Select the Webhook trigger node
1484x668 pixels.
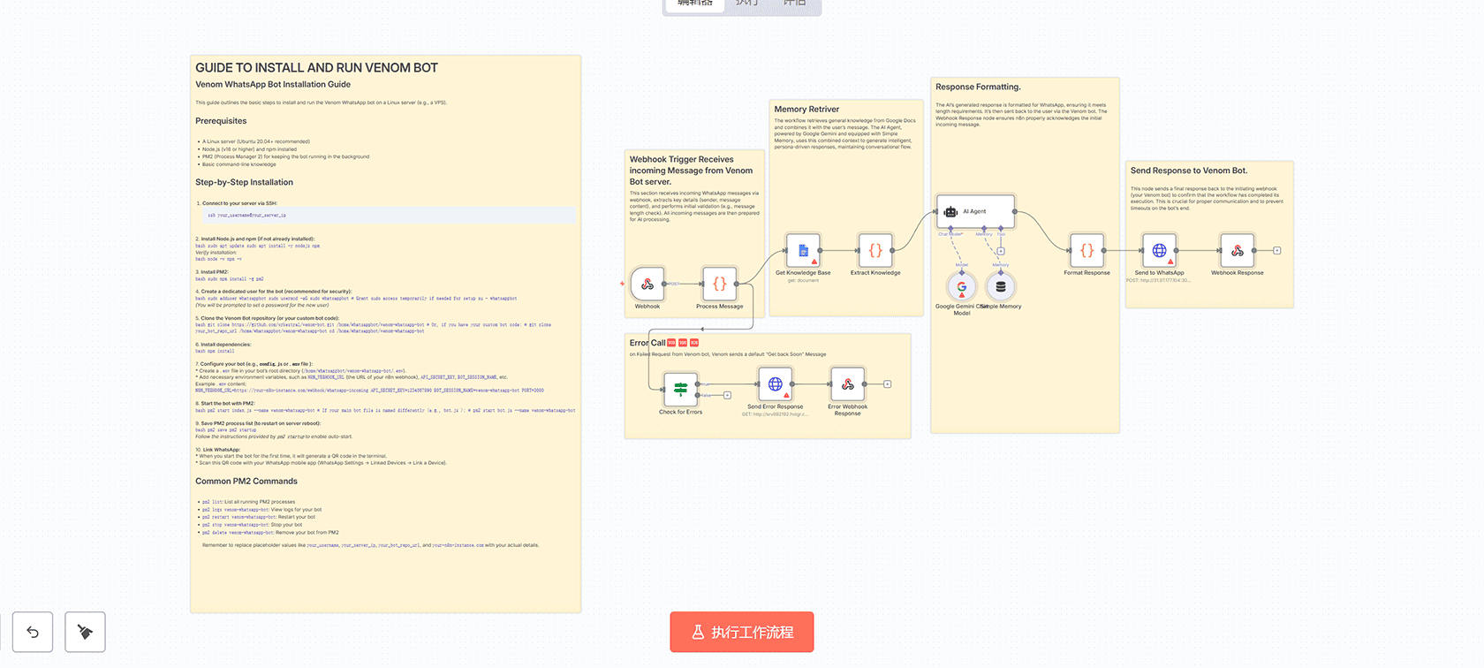click(x=647, y=285)
